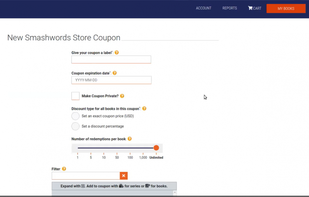Clear the filter using the X icon
The image size is (309, 197).
point(124,176)
